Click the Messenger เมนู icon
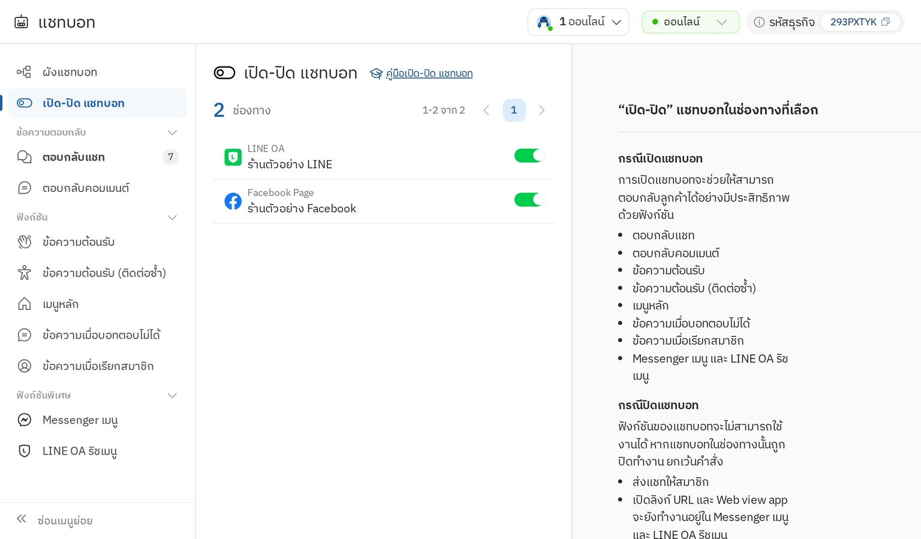Viewport: 921px width, 539px height. [x=24, y=420]
